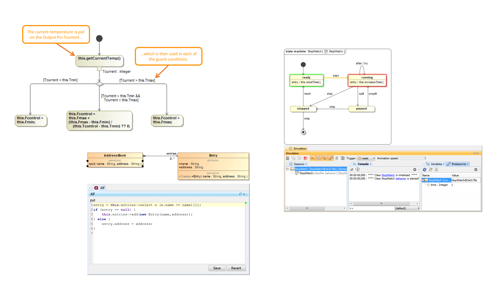Viewport: 501px width, 282px height.
Task: Click StopWatch@3a3c78e value cell
Action: pyautogui.click(x=466, y=180)
